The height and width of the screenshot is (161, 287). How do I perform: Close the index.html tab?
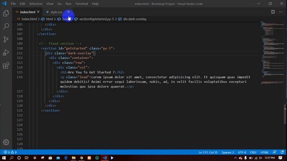38,12
